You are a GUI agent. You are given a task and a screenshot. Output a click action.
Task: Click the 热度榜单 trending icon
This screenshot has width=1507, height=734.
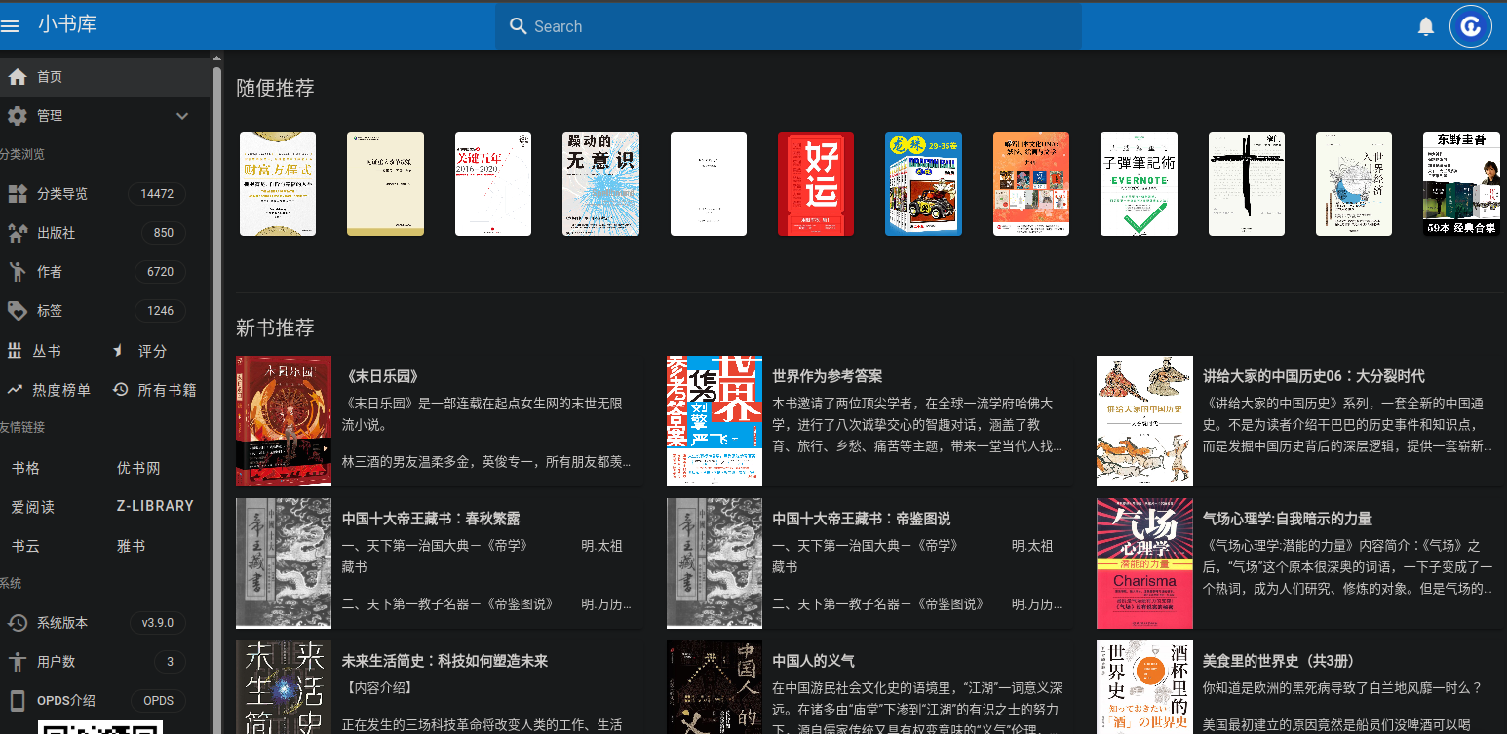(x=15, y=390)
